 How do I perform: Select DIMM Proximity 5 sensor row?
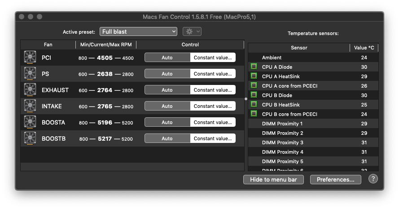tap(313, 161)
